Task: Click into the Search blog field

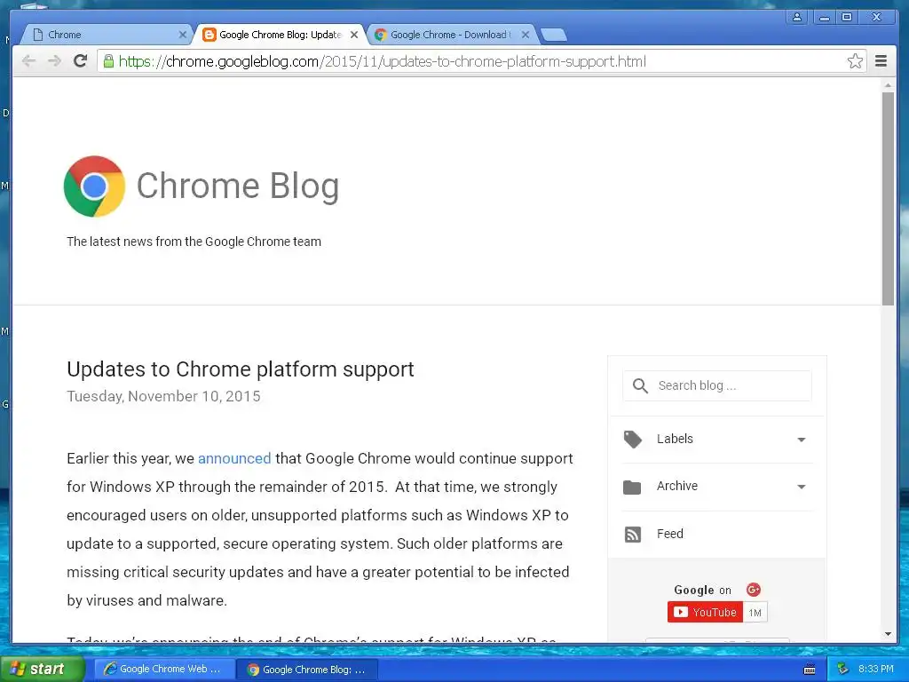Action: coord(717,385)
